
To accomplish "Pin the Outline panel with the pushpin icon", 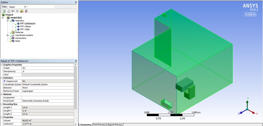I will 76,2.
